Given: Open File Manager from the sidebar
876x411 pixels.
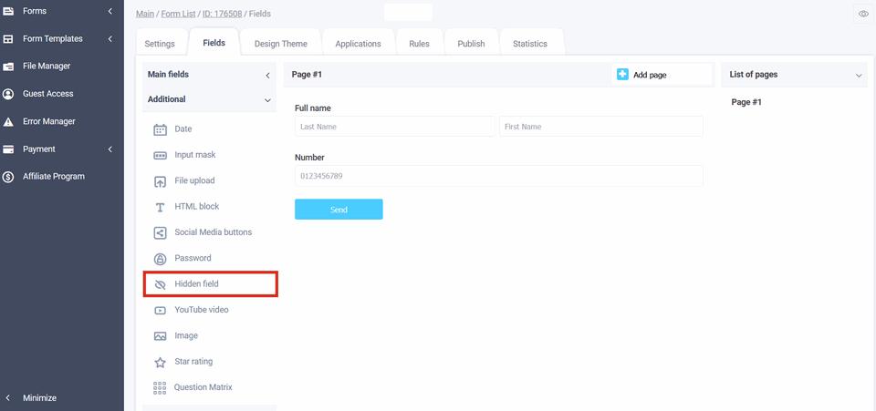Looking at the screenshot, I should [47, 67].
